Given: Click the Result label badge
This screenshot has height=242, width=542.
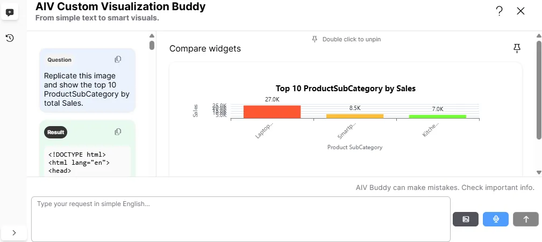Looking at the screenshot, I should point(55,132).
